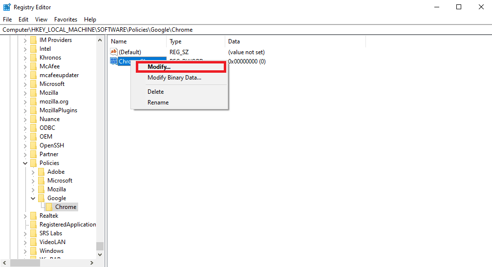Click the Adobe folder icon under Policies
Screen dimensions: 492x267
pos(42,172)
